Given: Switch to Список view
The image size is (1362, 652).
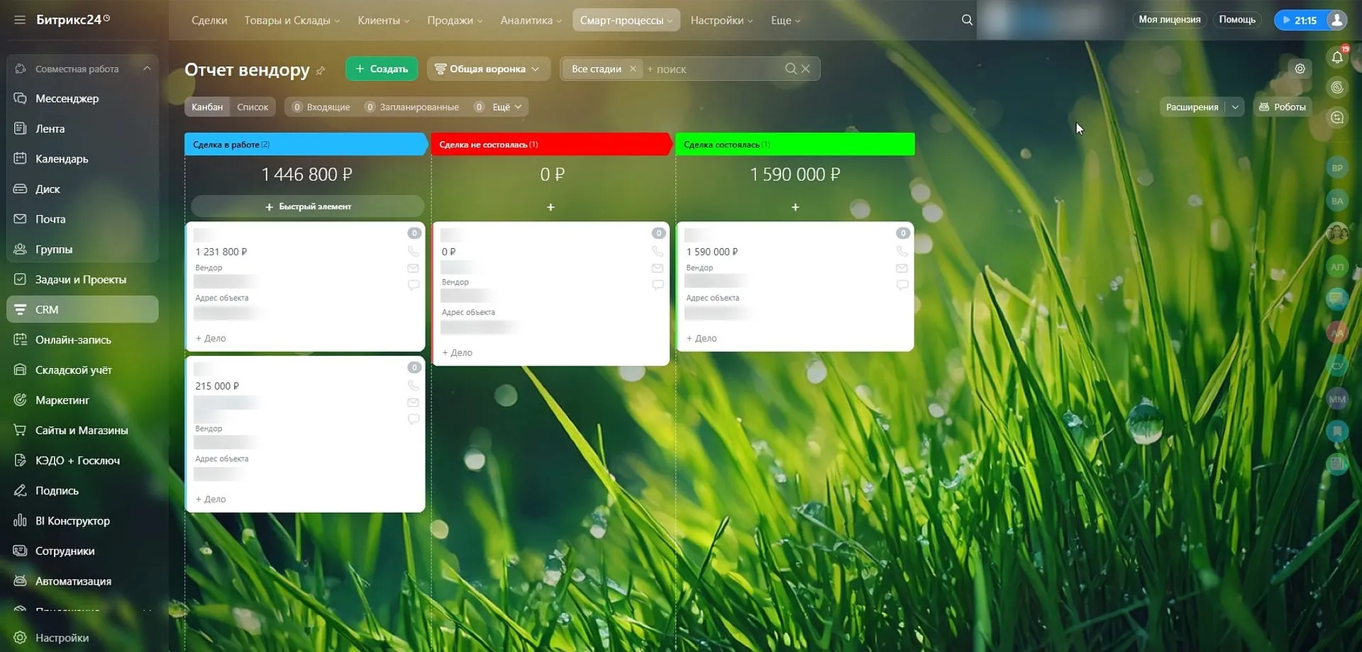Looking at the screenshot, I should [x=253, y=107].
